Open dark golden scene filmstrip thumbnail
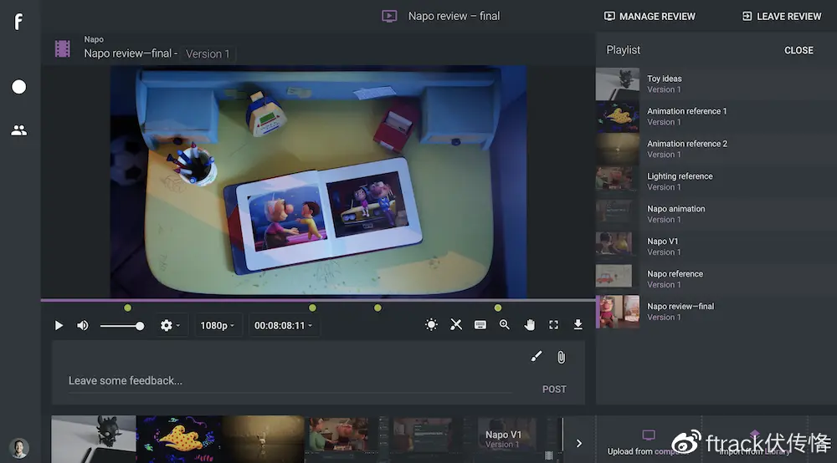837x463 pixels. pos(263,440)
